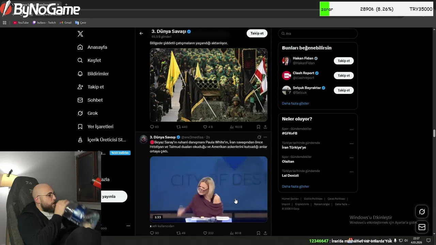436x245 pixels.
Task: Open Çerez Politikası footer link
Action: pos(336,199)
